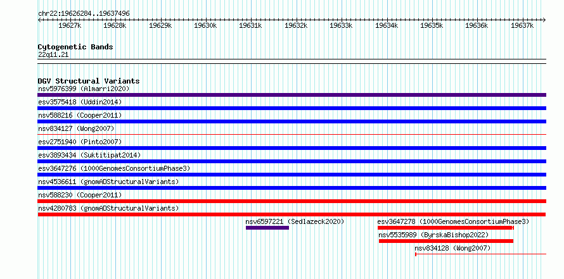
Task: Click the 19632k ruler position
Action: (296, 25)
